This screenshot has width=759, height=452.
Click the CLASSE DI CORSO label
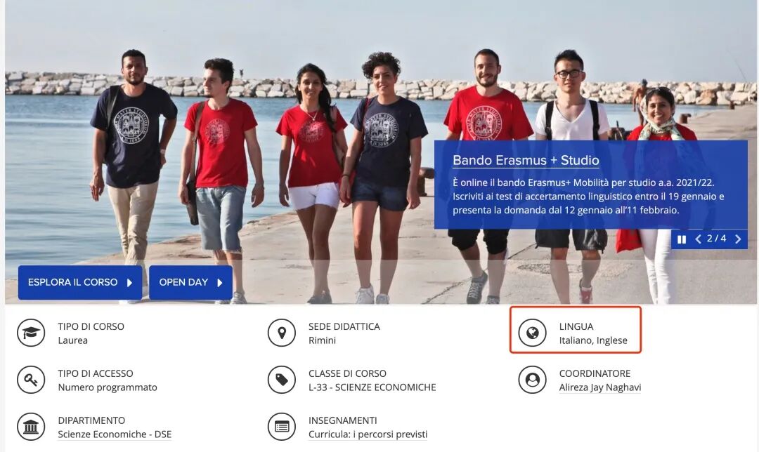point(348,373)
